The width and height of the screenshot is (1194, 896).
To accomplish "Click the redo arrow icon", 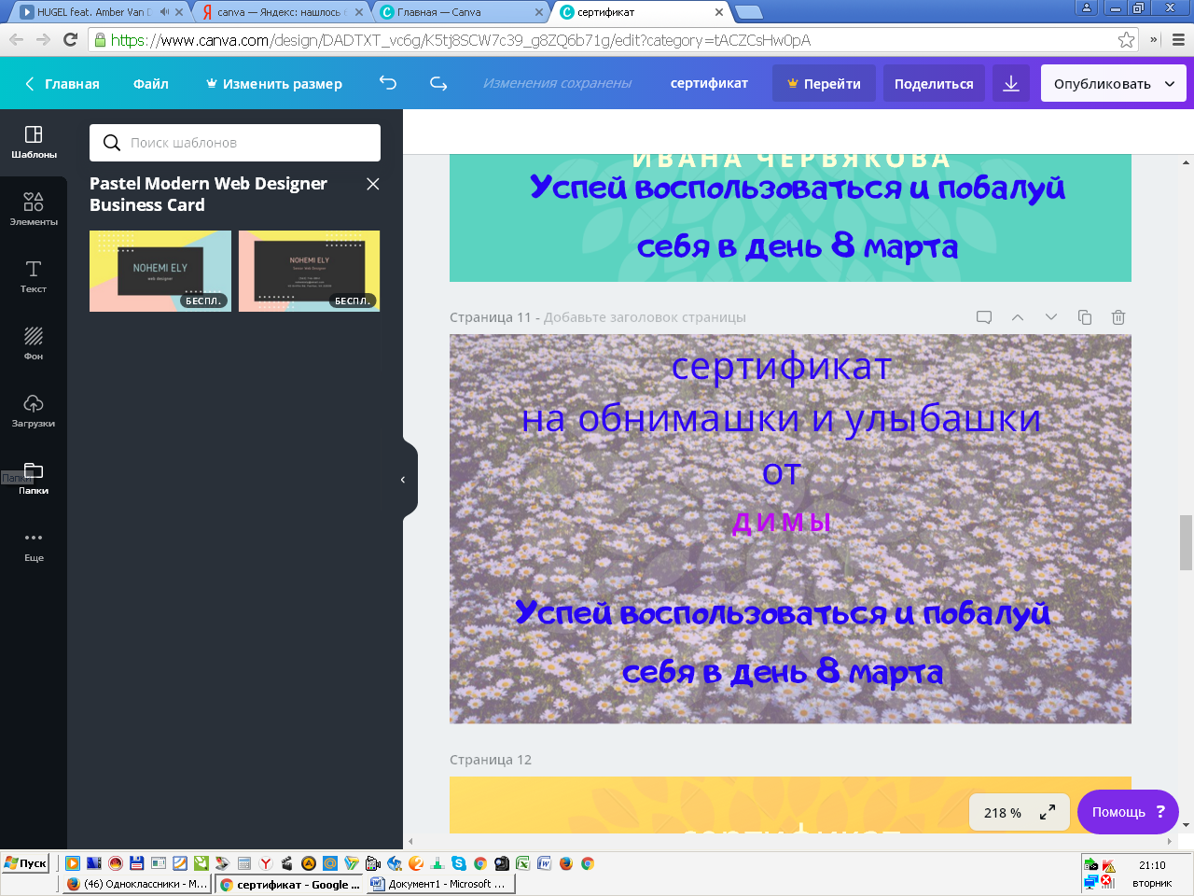I will [438, 83].
